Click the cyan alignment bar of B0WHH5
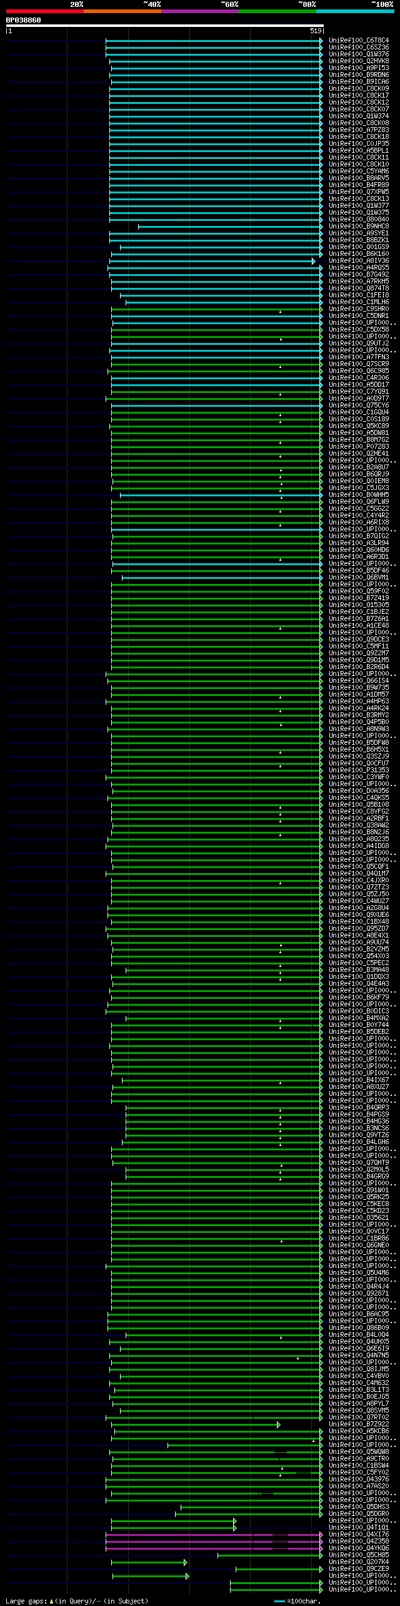This screenshot has height=1606, width=400. click(221, 495)
